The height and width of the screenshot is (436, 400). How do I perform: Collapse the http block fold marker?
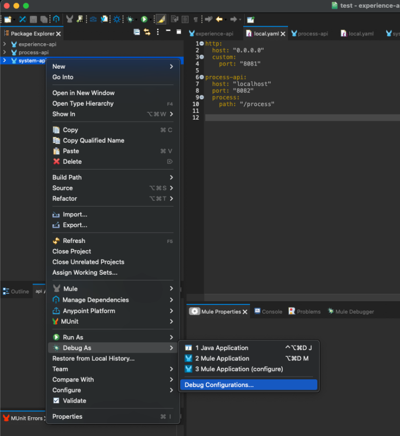201,43
